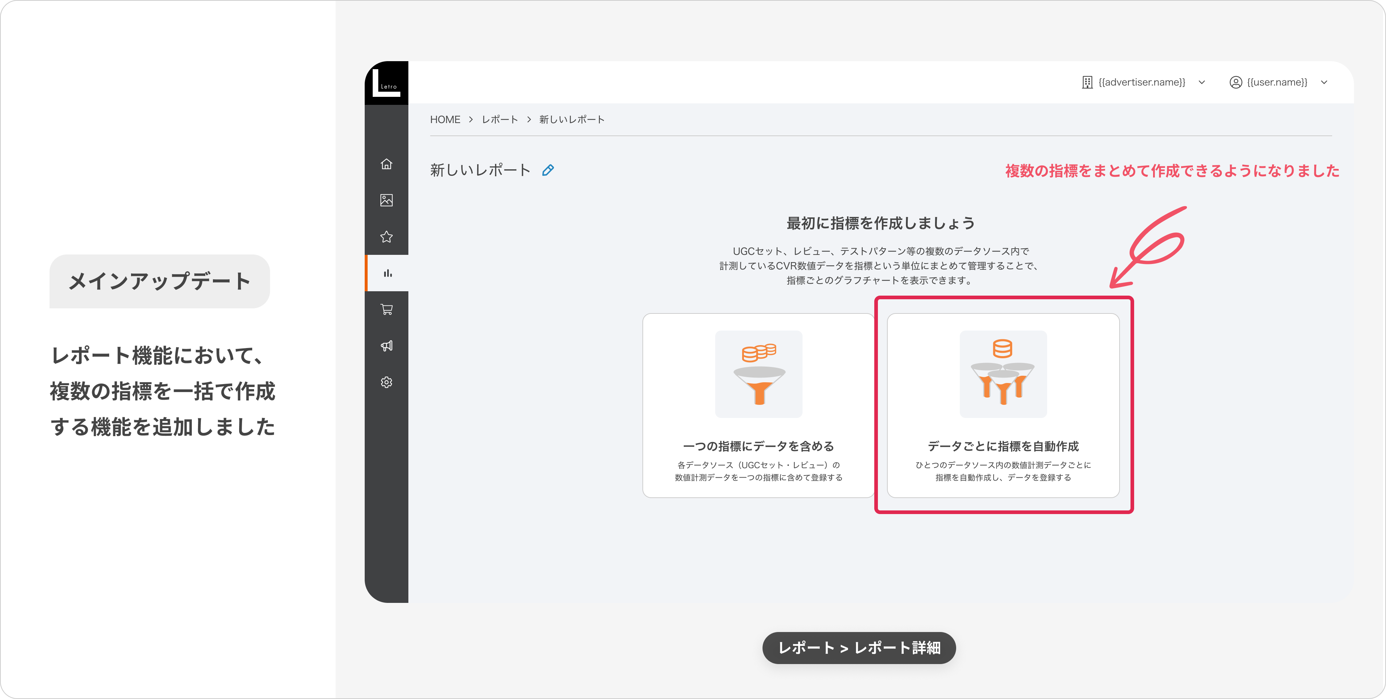Open the settings gear in the sidebar

pos(386,382)
